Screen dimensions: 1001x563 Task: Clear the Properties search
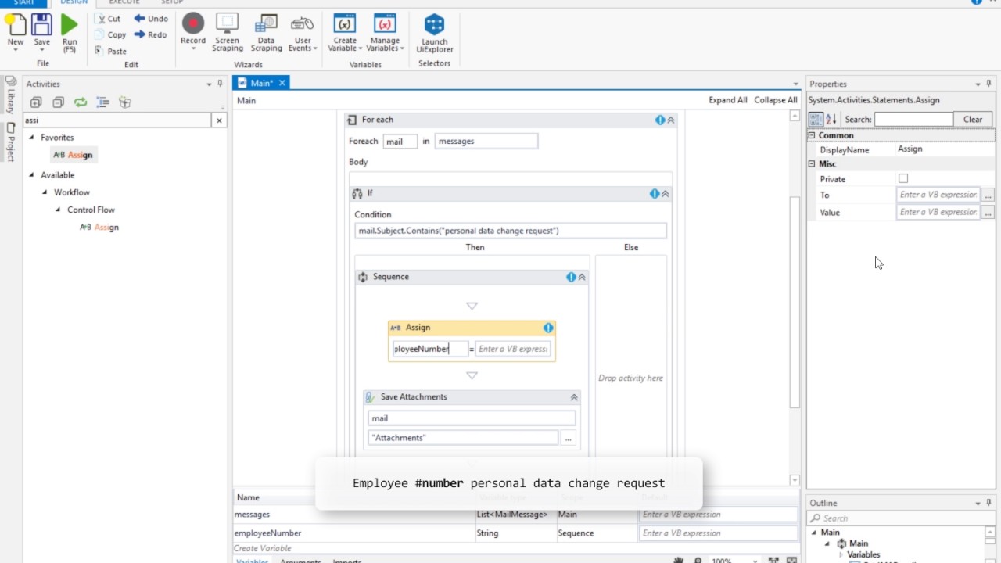(973, 120)
